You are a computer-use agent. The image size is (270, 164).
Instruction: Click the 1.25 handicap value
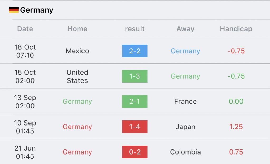tap(236, 127)
